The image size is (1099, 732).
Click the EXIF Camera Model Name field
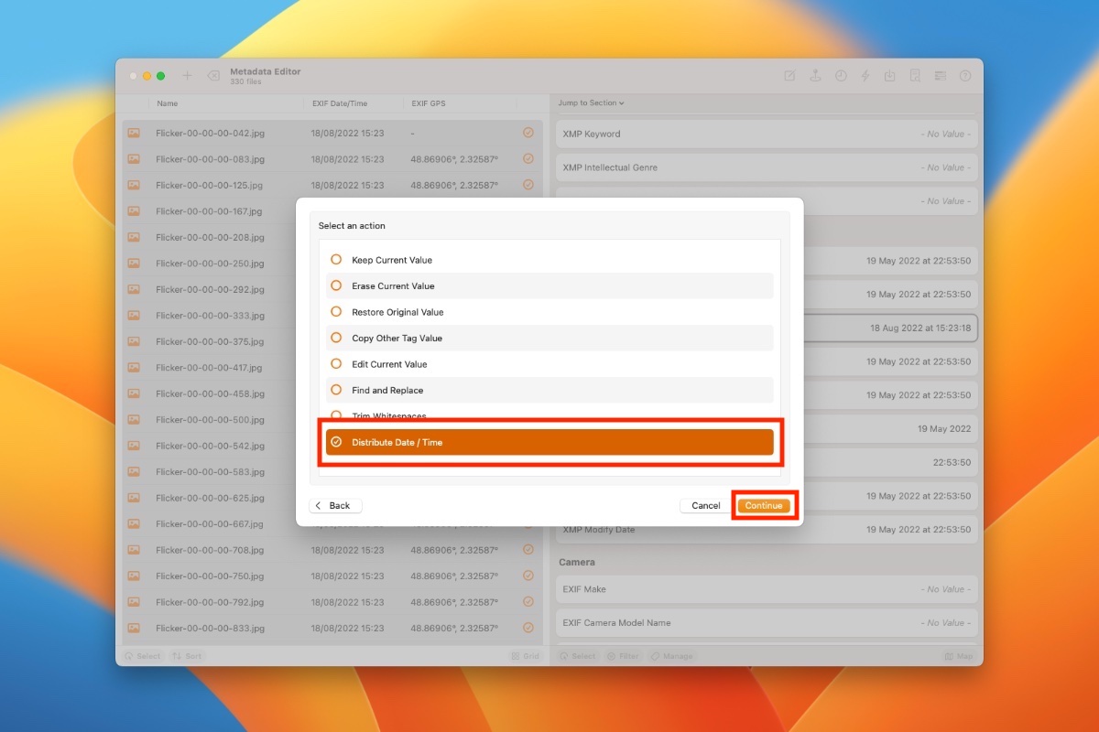point(767,623)
